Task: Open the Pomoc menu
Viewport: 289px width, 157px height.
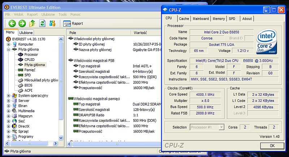Action: click(76, 14)
